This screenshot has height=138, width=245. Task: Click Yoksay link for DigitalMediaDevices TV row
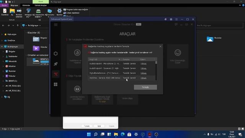point(144,73)
